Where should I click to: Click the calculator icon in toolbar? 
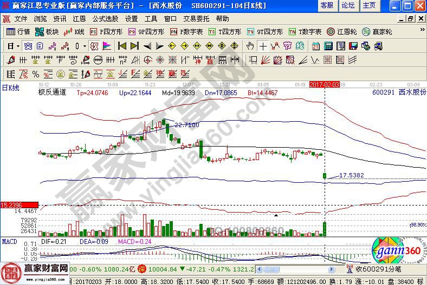tap(328, 46)
